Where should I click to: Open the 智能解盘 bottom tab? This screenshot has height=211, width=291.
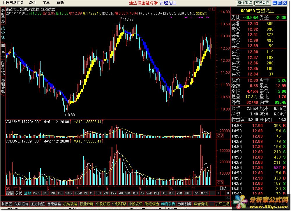pos(54,204)
